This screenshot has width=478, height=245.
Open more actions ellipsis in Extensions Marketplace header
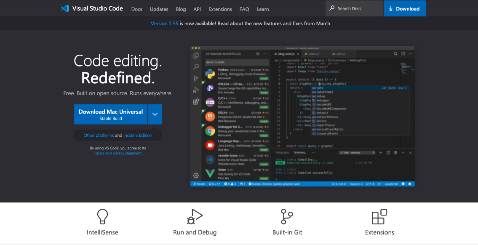[x=265, y=53]
